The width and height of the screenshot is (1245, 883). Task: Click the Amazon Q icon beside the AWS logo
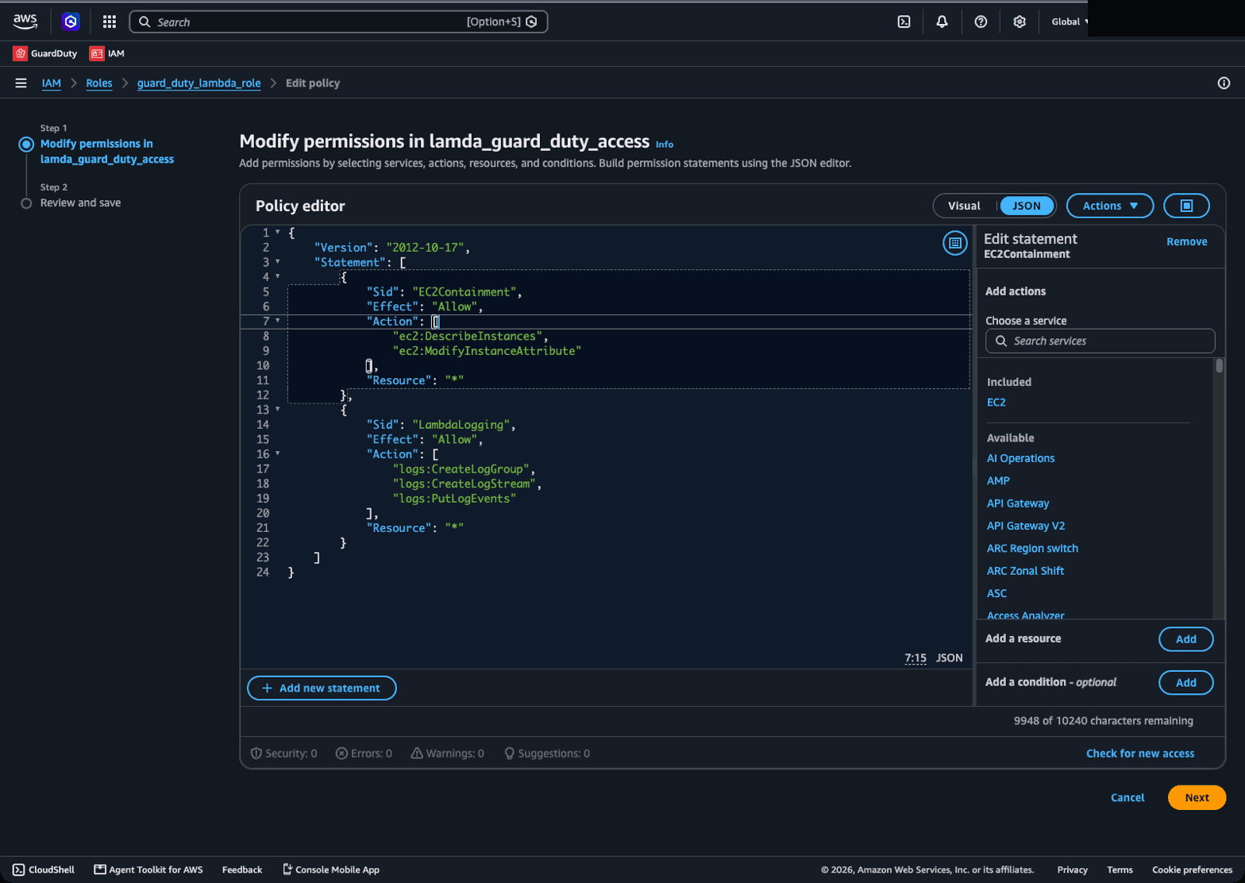[x=71, y=21]
